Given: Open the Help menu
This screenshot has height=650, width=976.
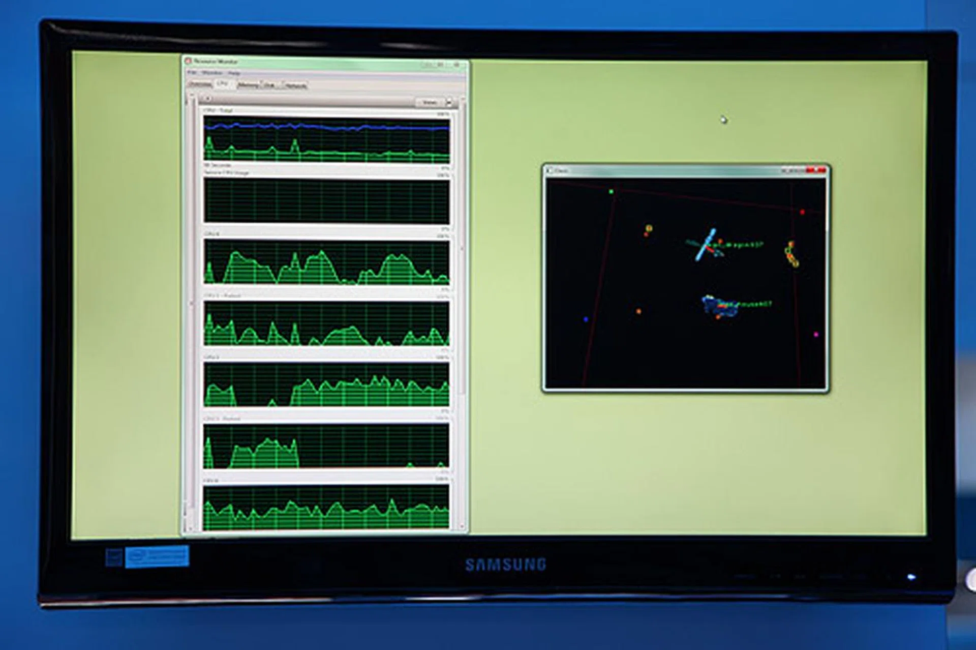Looking at the screenshot, I should pyautogui.click(x=234, y=74).
